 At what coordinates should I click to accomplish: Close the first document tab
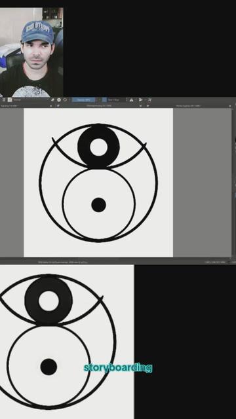(x=51, y=106)
